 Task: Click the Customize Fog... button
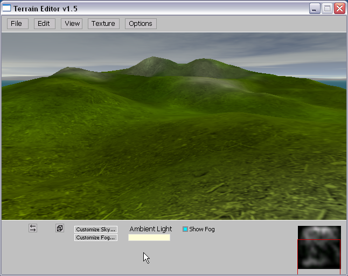tap(96, 238)
